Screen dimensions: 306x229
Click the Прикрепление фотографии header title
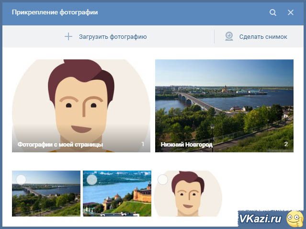pyautogui.click(x=55, y=12)
